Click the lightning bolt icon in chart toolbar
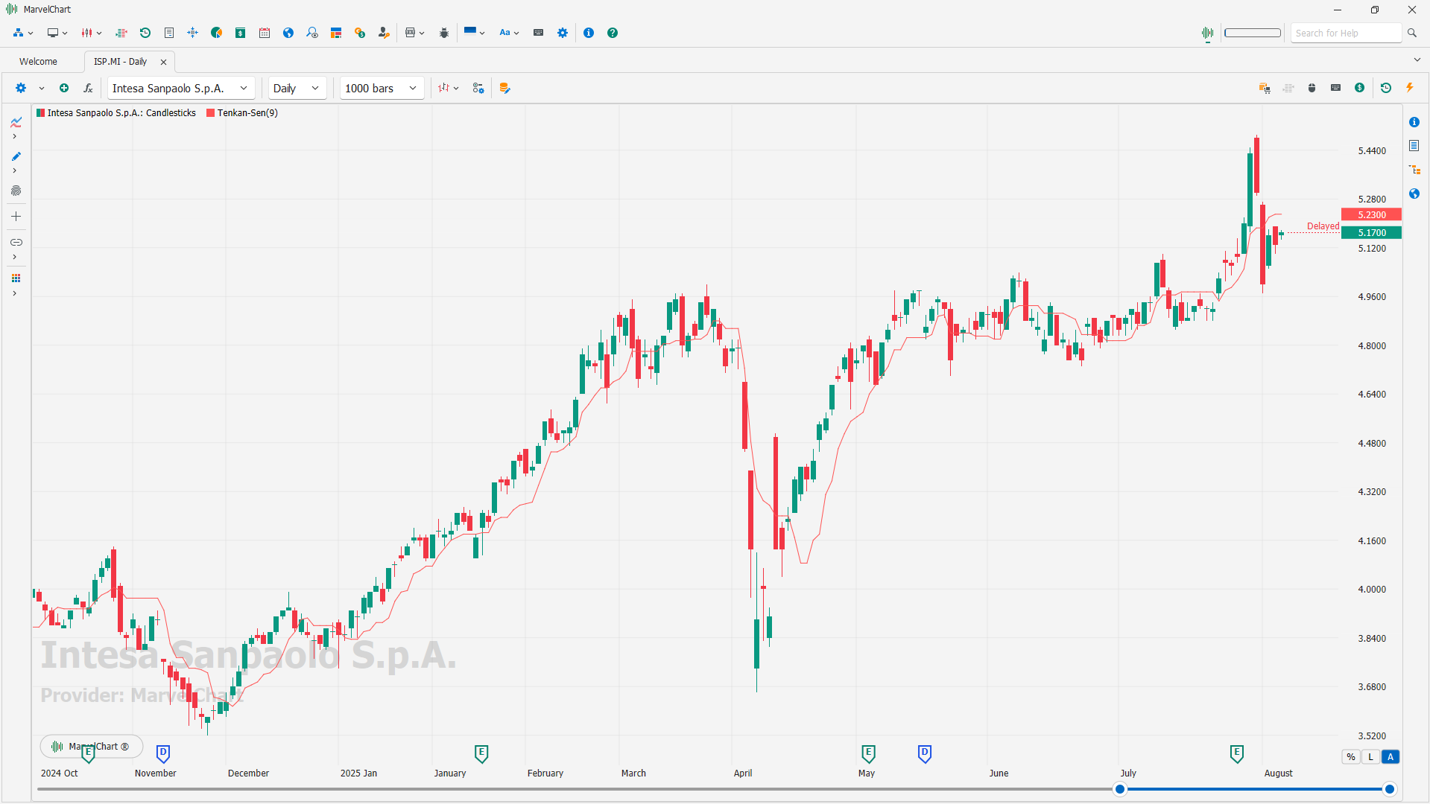 [x=1410, y=88]
